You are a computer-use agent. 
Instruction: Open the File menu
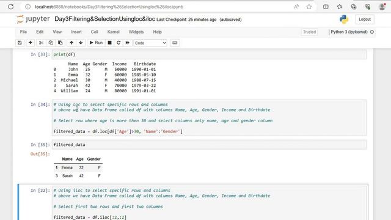coord(23,32)
